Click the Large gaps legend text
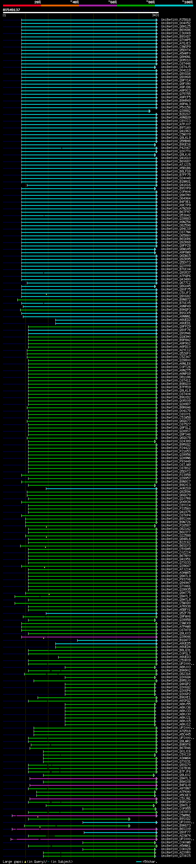 click(38, 861)
